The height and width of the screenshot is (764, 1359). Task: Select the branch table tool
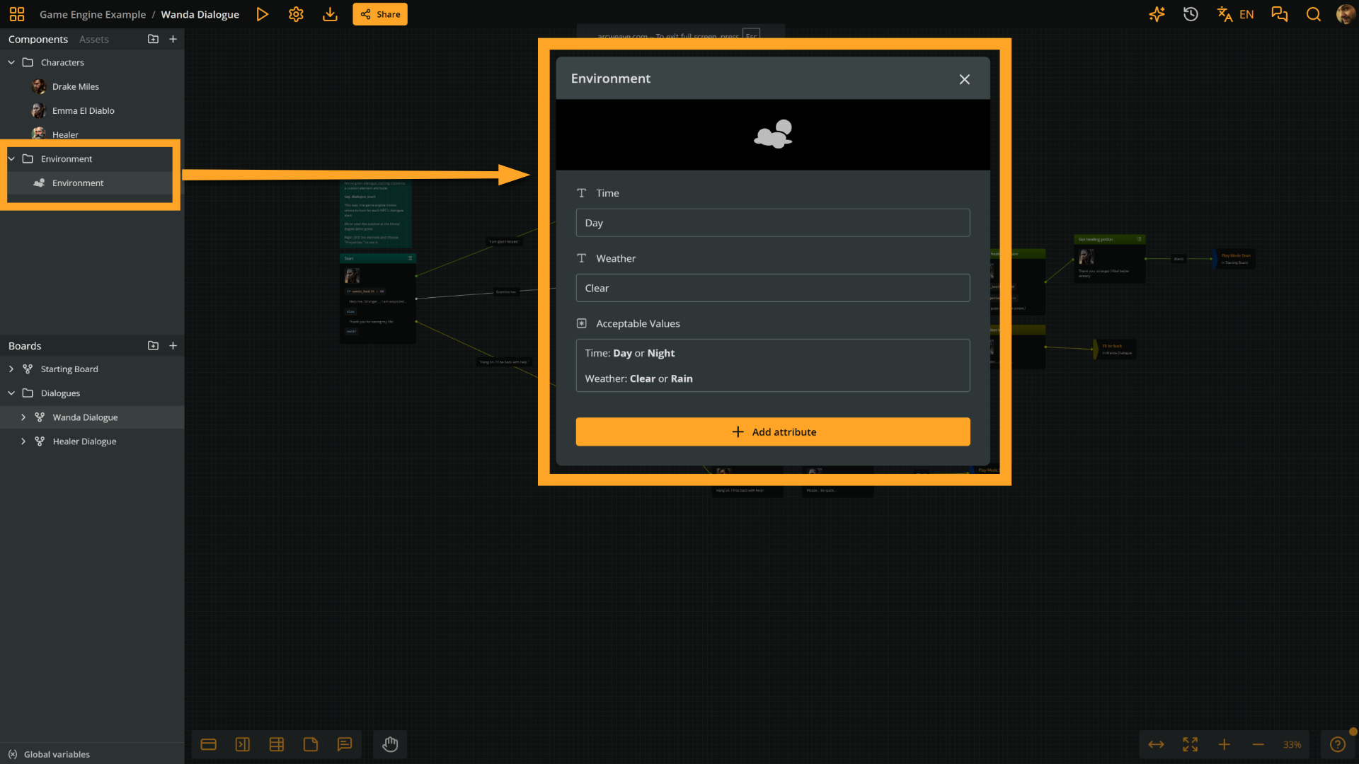coord(276,744)
